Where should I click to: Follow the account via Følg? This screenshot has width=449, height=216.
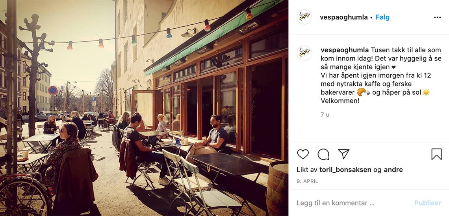point(382,17)
